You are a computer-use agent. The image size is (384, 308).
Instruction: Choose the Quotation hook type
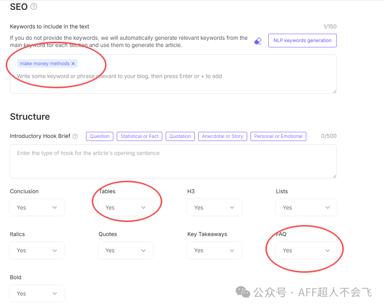(x=180, y=136)
